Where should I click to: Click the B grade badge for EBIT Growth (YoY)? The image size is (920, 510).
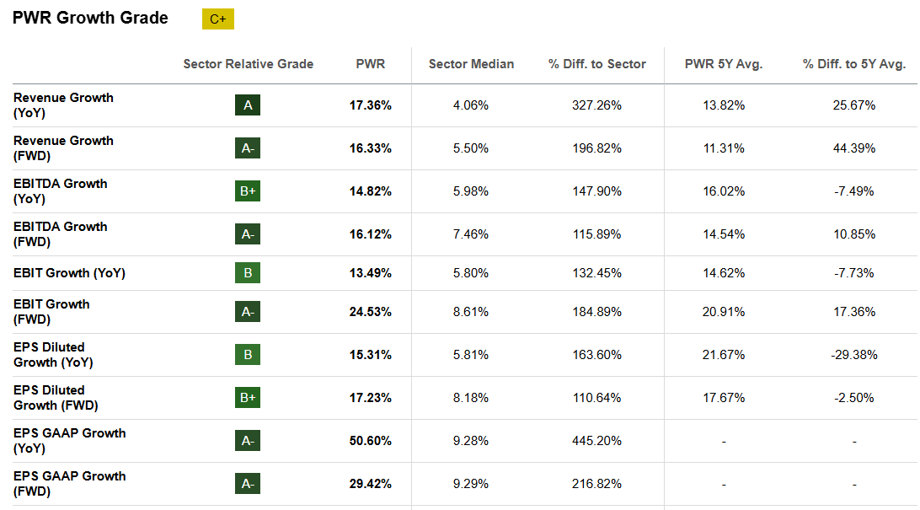tap(248, 273)
